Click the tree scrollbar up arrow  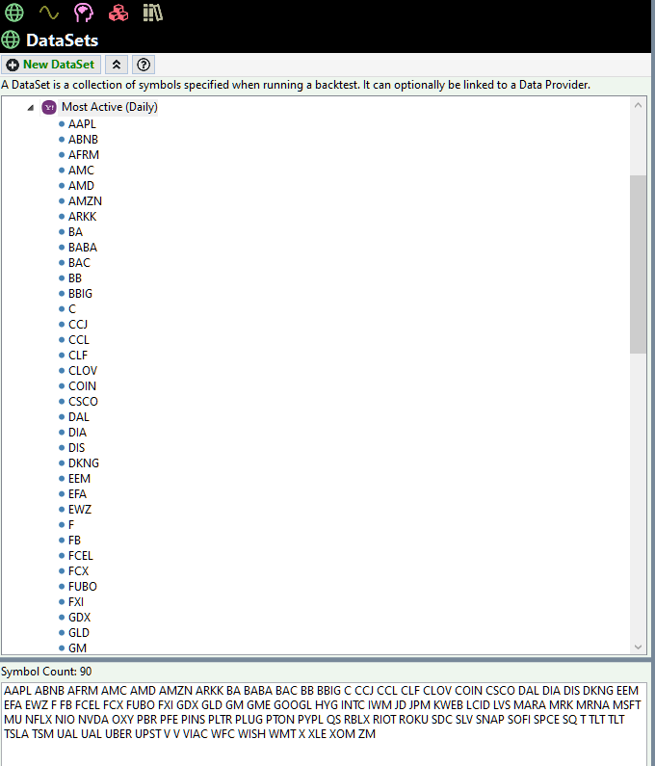(638, 105)
